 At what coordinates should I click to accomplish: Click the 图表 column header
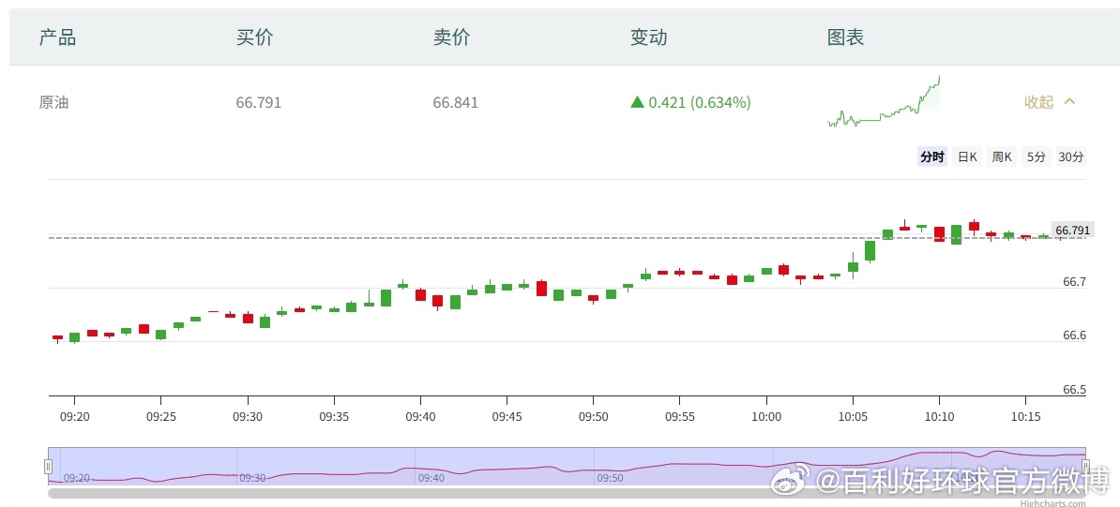coord(846,37)
